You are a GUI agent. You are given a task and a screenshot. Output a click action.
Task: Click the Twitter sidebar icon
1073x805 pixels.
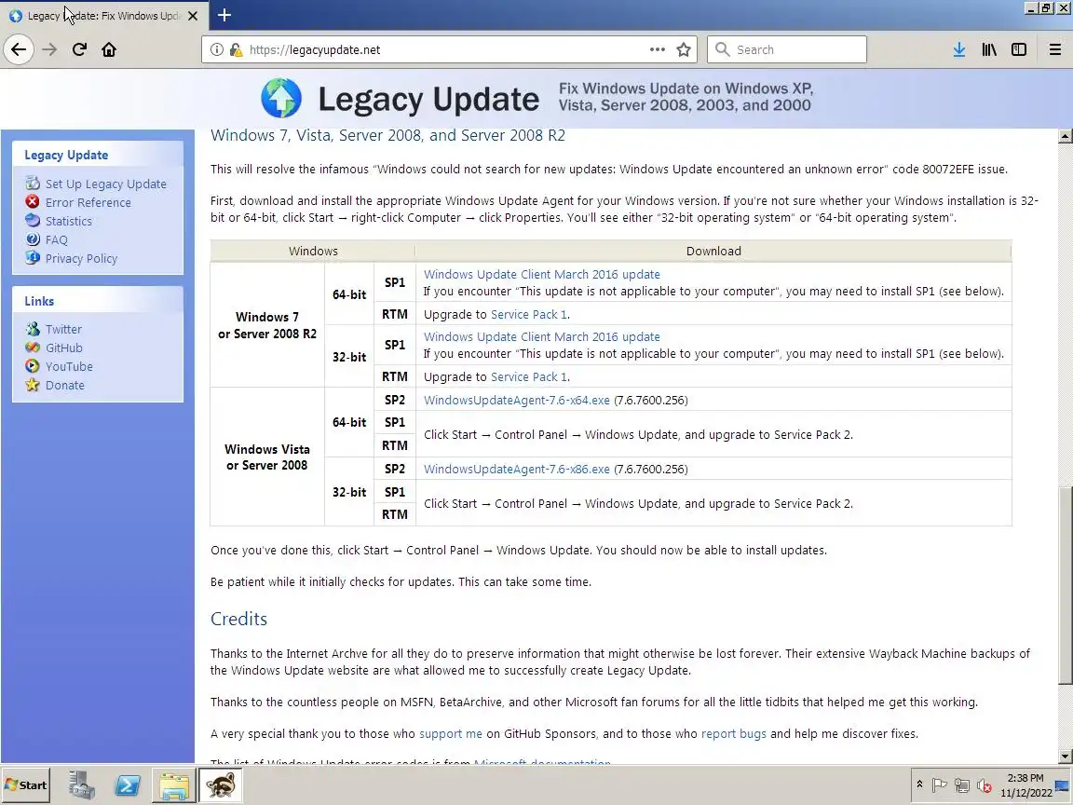33,329
